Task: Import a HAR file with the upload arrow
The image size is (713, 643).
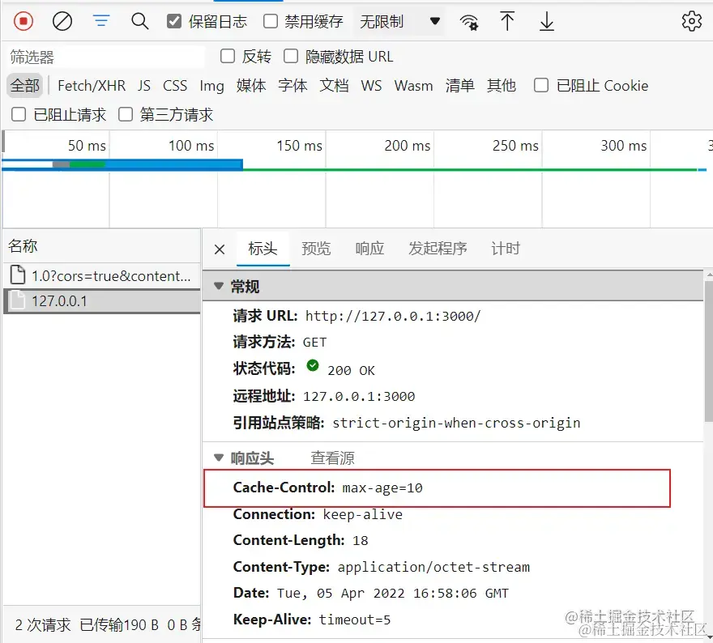Action: pyautogui.click(x=507, y=21)
